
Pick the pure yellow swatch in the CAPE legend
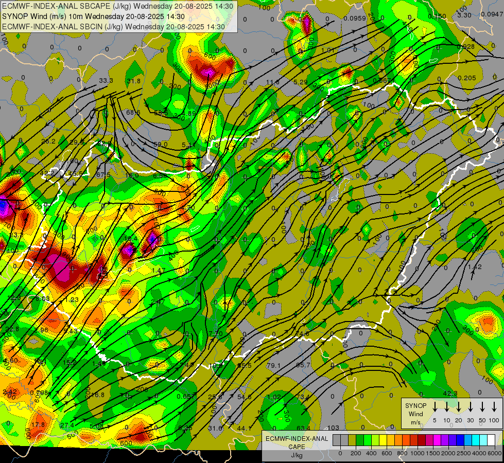(x=383, y=440)
